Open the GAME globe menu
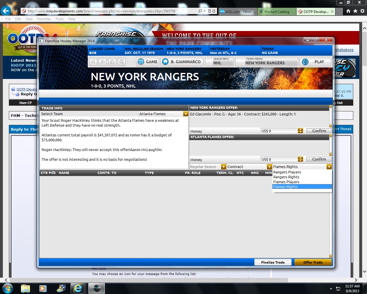Screen dimensions: 367x294 [x=148, y=62]
